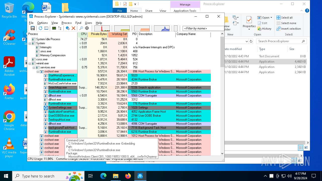The width and height of the screenshot is (322, 181).
Task: Open the Find menu
Action: (78, 23)
